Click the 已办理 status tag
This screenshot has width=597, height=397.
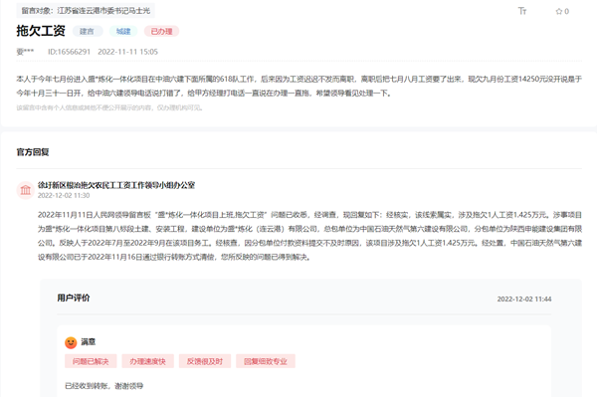[x=161, y=31]
